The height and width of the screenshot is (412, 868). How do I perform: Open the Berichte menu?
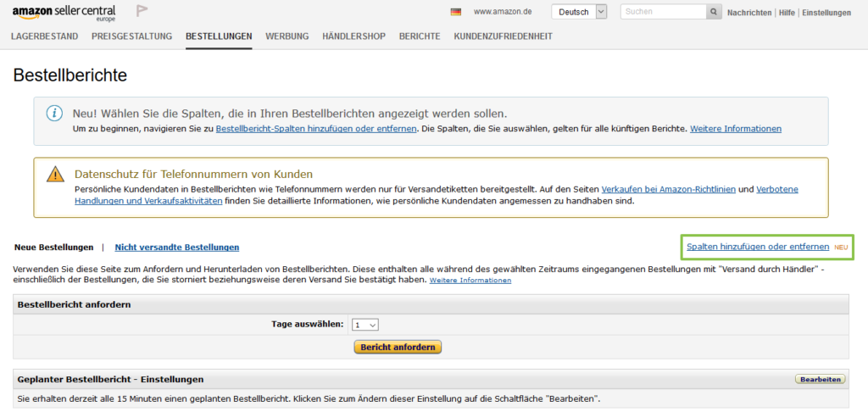click(420, 36)
